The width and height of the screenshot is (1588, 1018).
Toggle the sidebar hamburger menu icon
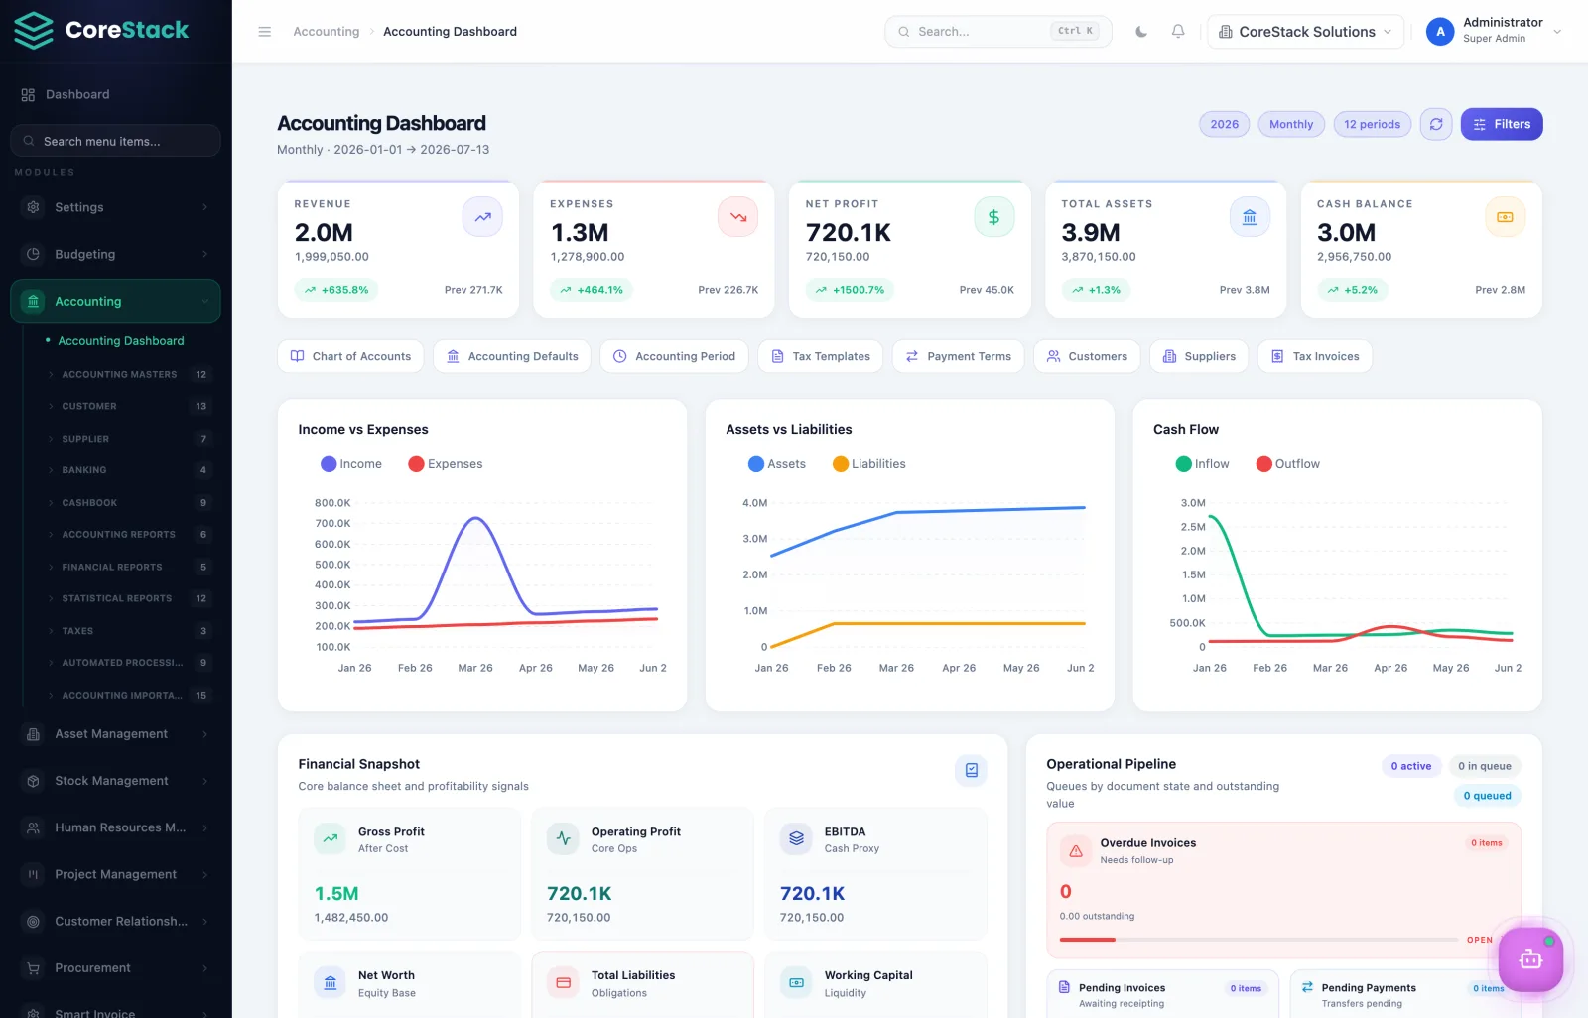pos(265,32)
